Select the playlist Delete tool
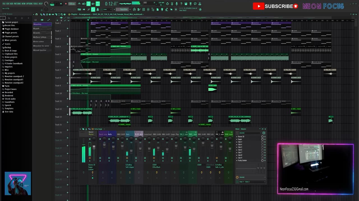The width and height of the screenshot is (359, 201). click(x=47, y=15)
